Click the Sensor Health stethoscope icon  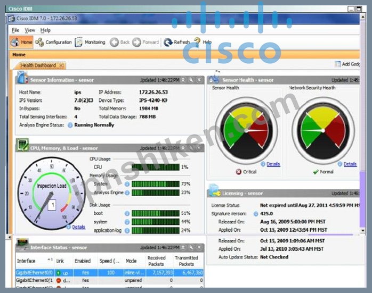click(214, 77)
